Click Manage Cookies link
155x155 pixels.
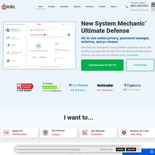106,150
